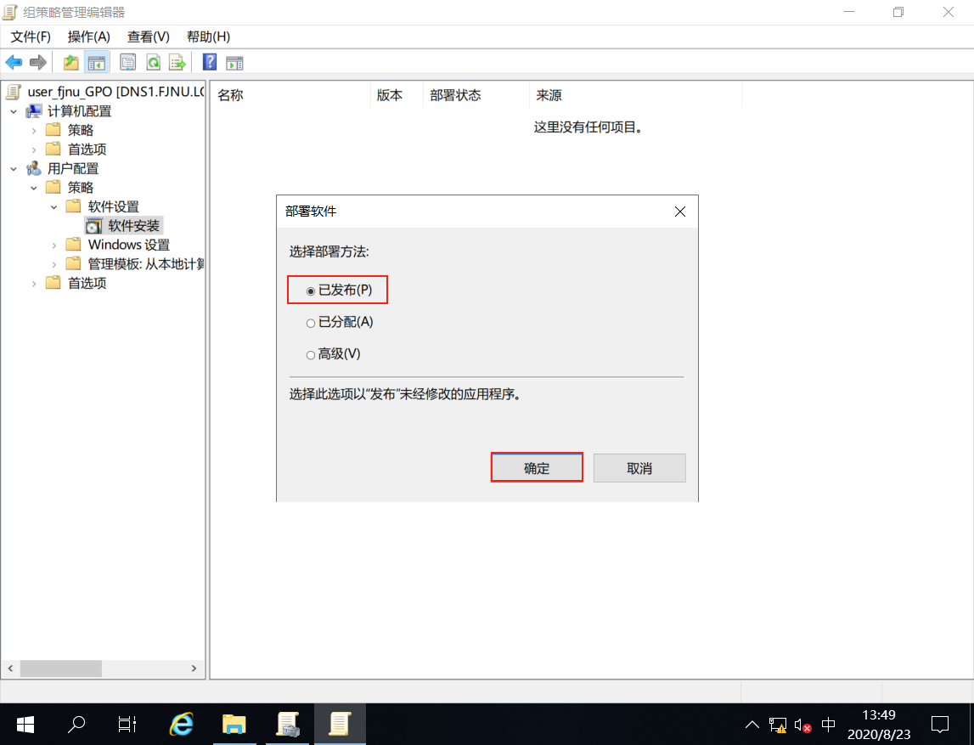Screen dimensions: 974x745
Task: Click the tree scrollbar right arrow
Action: point(194,669)
